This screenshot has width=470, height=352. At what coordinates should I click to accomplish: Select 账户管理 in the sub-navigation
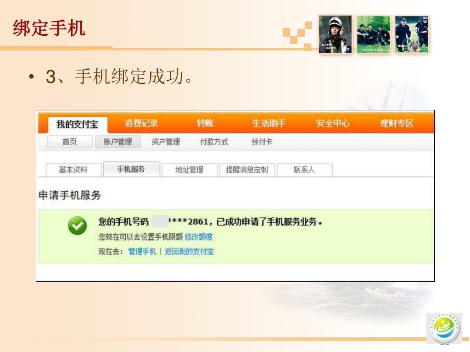117,142
